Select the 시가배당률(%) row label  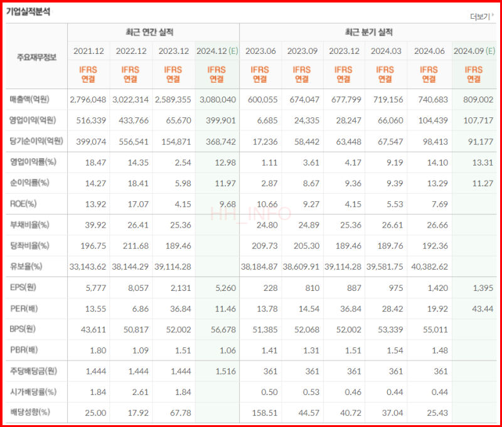click(x=33, y=392)
